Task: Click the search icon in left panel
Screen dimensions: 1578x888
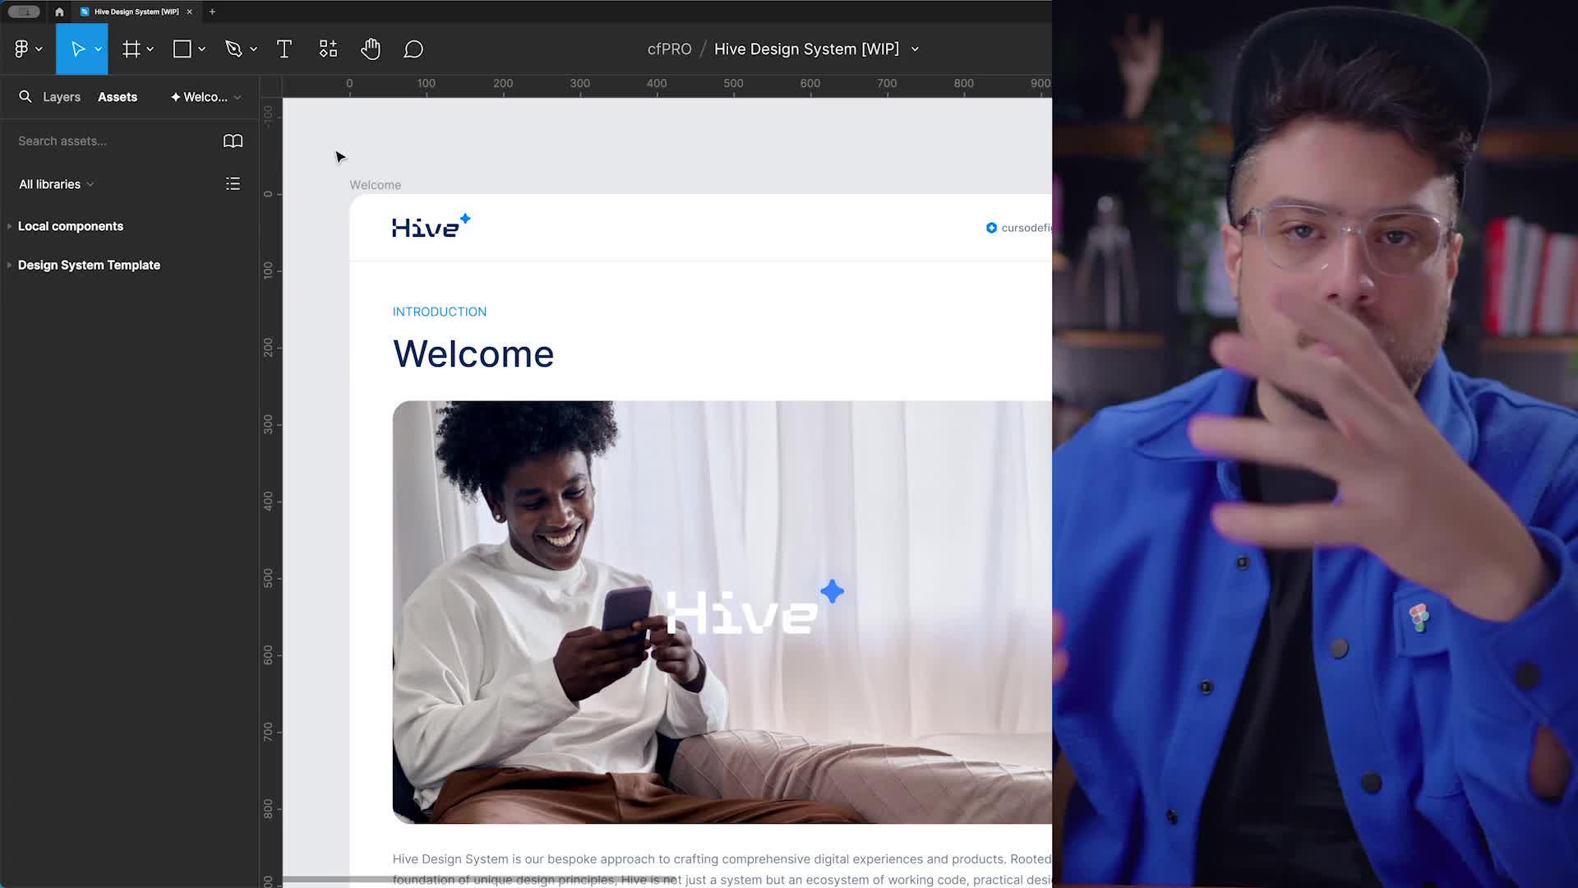Action: point(25,97)
